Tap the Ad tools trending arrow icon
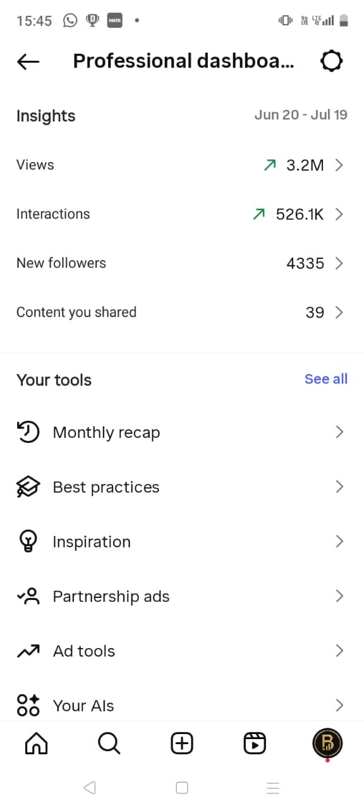Screen dimensions: 364x810 [28, 651]
